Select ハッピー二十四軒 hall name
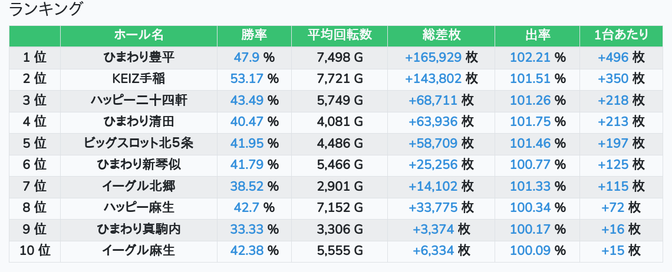 [x=139, y=101]
